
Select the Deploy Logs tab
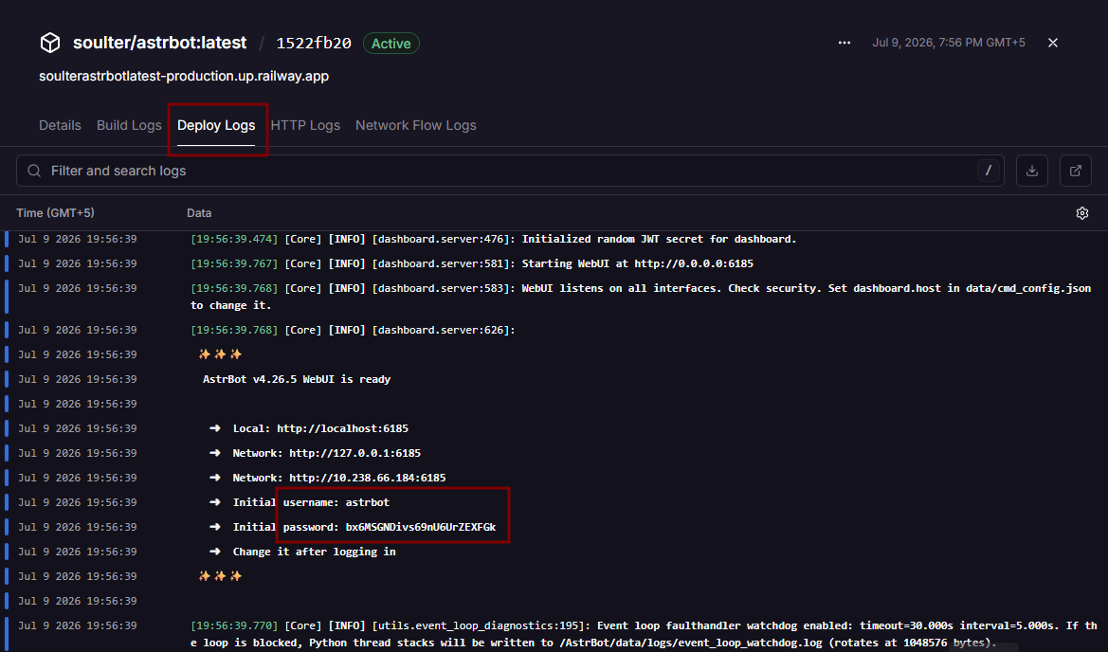(216, 125)
